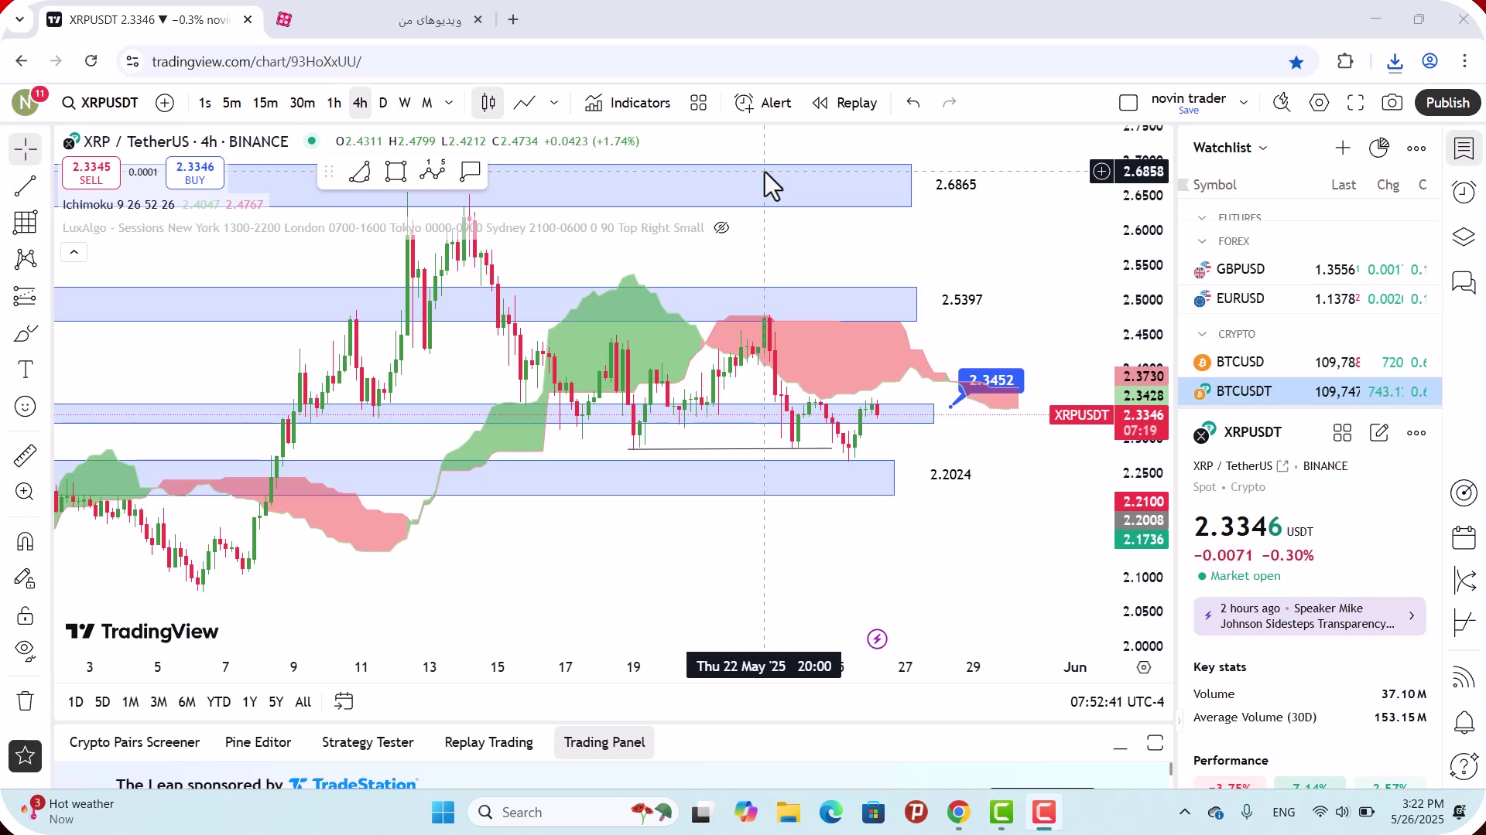Collapse the FOREX watchlist section
1486x835 pixels.
(1202, 241)
